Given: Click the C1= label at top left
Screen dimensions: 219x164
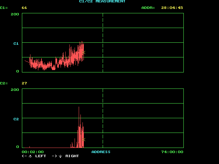Looking at the screenshot, I should coord(4,8).
